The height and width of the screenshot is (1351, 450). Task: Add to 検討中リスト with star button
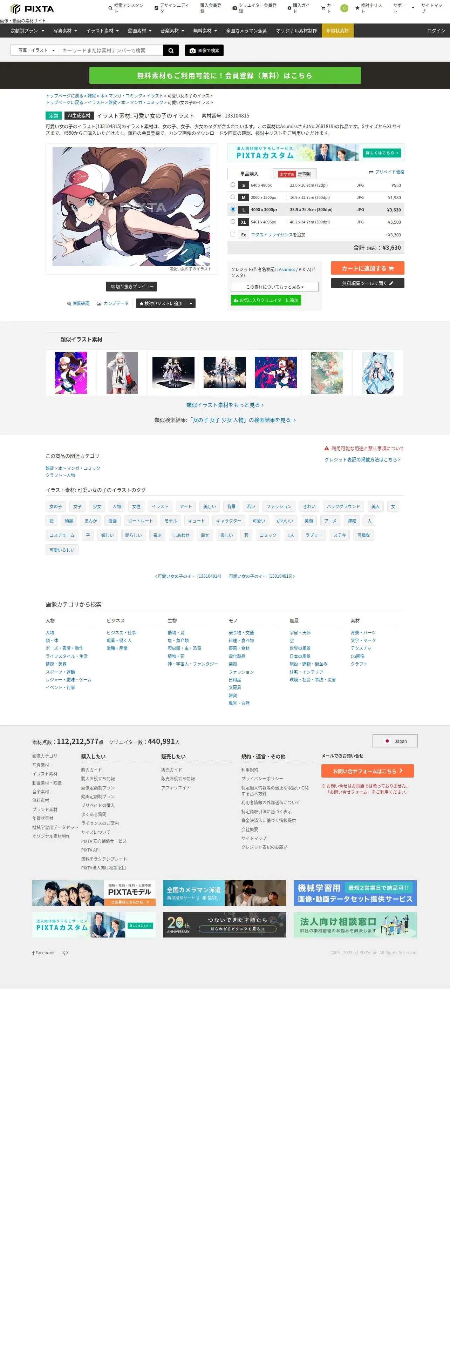point(160,304)
